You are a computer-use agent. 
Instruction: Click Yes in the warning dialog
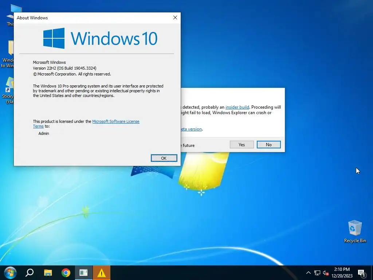(242, 144)
